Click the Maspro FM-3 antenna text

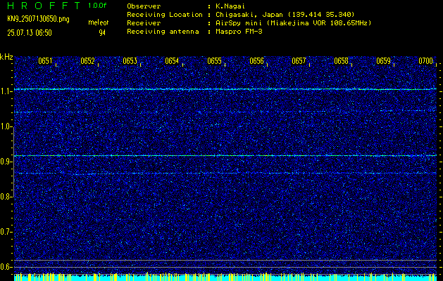[239, 32]
